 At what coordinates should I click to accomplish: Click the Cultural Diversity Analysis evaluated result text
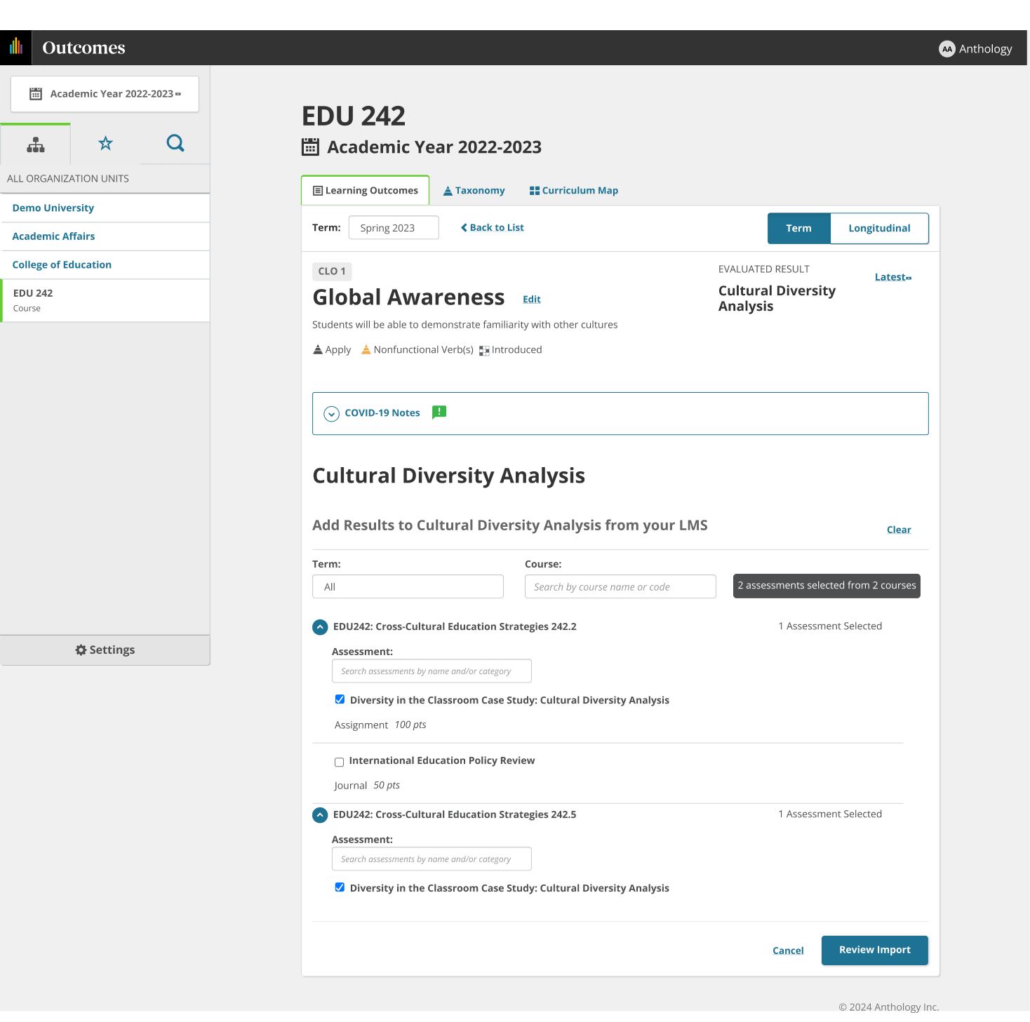[777, 299]
